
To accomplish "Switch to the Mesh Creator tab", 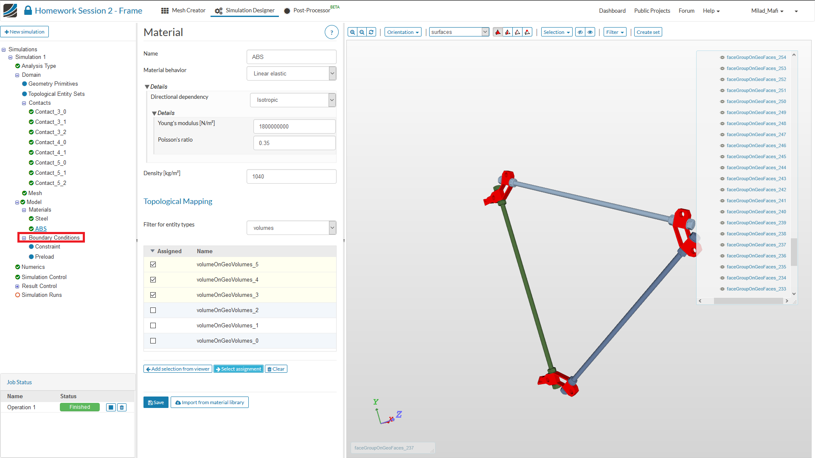I will [x=183, y=11].
